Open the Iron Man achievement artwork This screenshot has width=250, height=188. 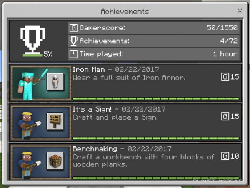[41, 83]
